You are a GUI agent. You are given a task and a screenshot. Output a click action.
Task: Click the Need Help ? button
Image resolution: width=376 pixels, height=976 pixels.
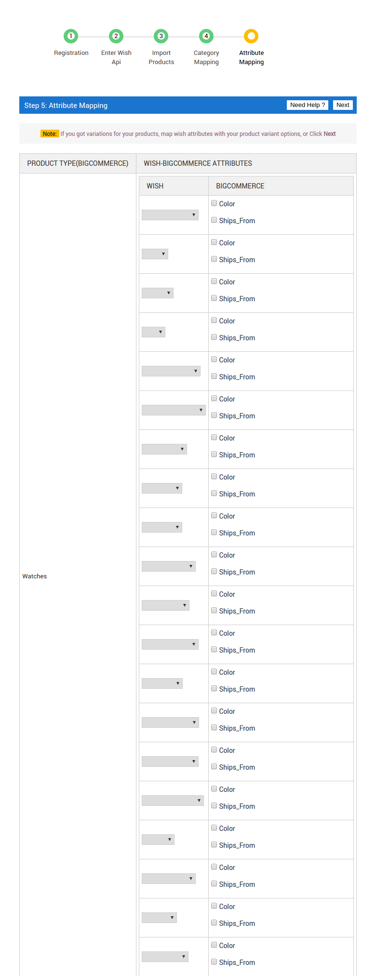[x=308, y=105]
